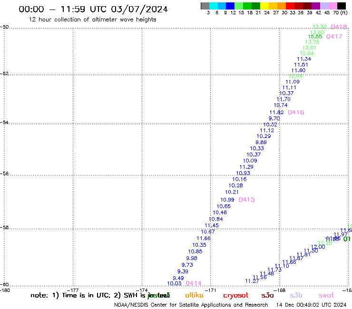352x309 pixels.
Task: Click the purple 42 ft legend swatch
Action: click(316, 6)
